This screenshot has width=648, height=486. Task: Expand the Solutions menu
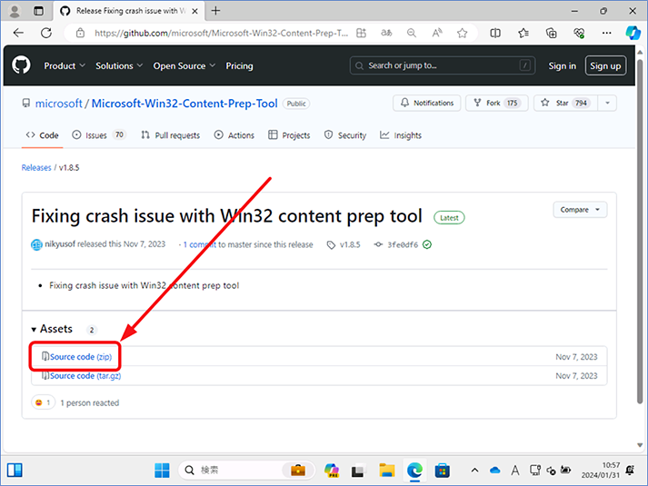[119, 65]
